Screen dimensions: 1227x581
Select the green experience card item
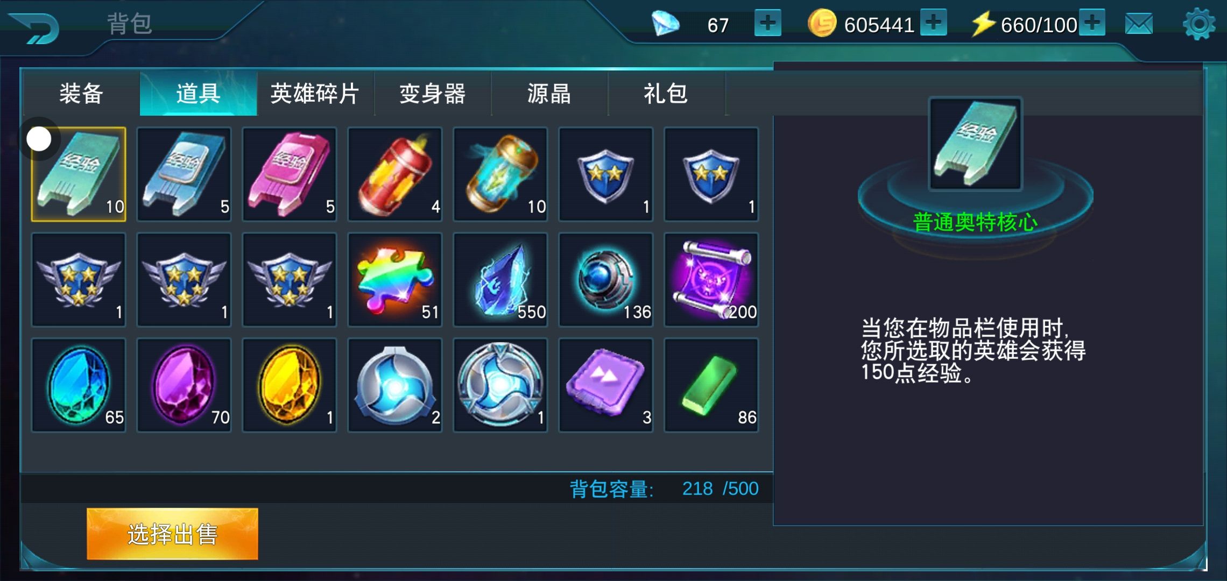[79, 174]
